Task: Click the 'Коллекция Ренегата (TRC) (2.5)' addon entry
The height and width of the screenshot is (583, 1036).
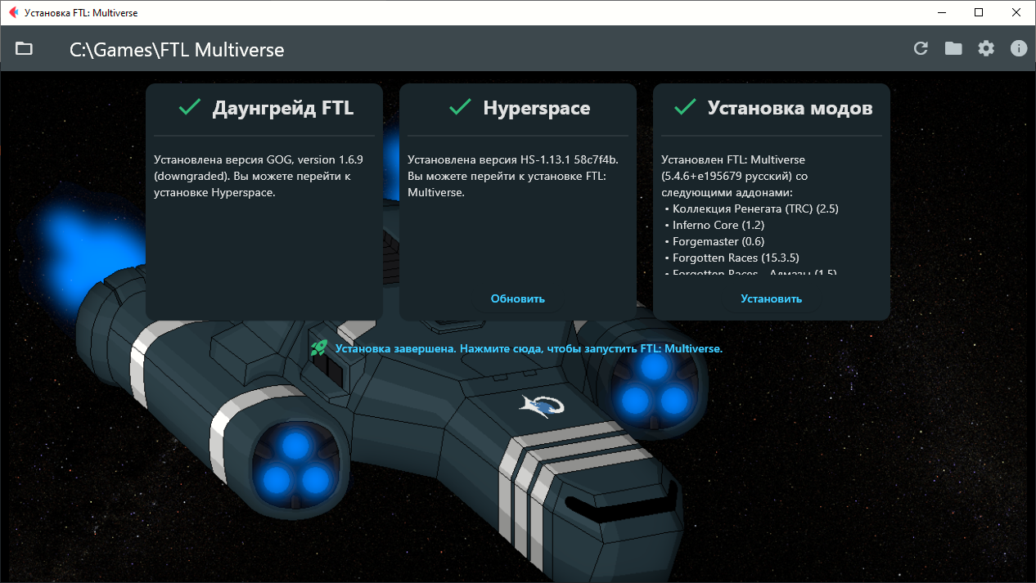Action: [x=755, y=209]
